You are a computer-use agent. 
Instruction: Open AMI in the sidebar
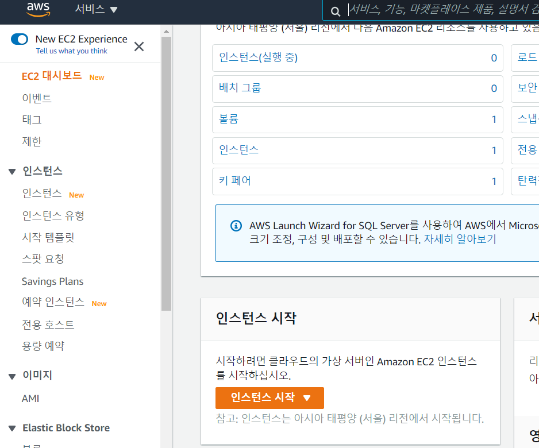click(x=30, y=399)
